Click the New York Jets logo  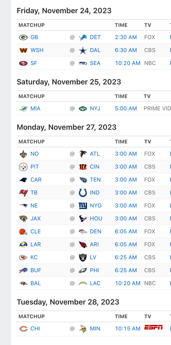[x=83, y=108]
